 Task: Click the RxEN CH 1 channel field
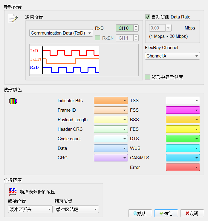[125, 38]
